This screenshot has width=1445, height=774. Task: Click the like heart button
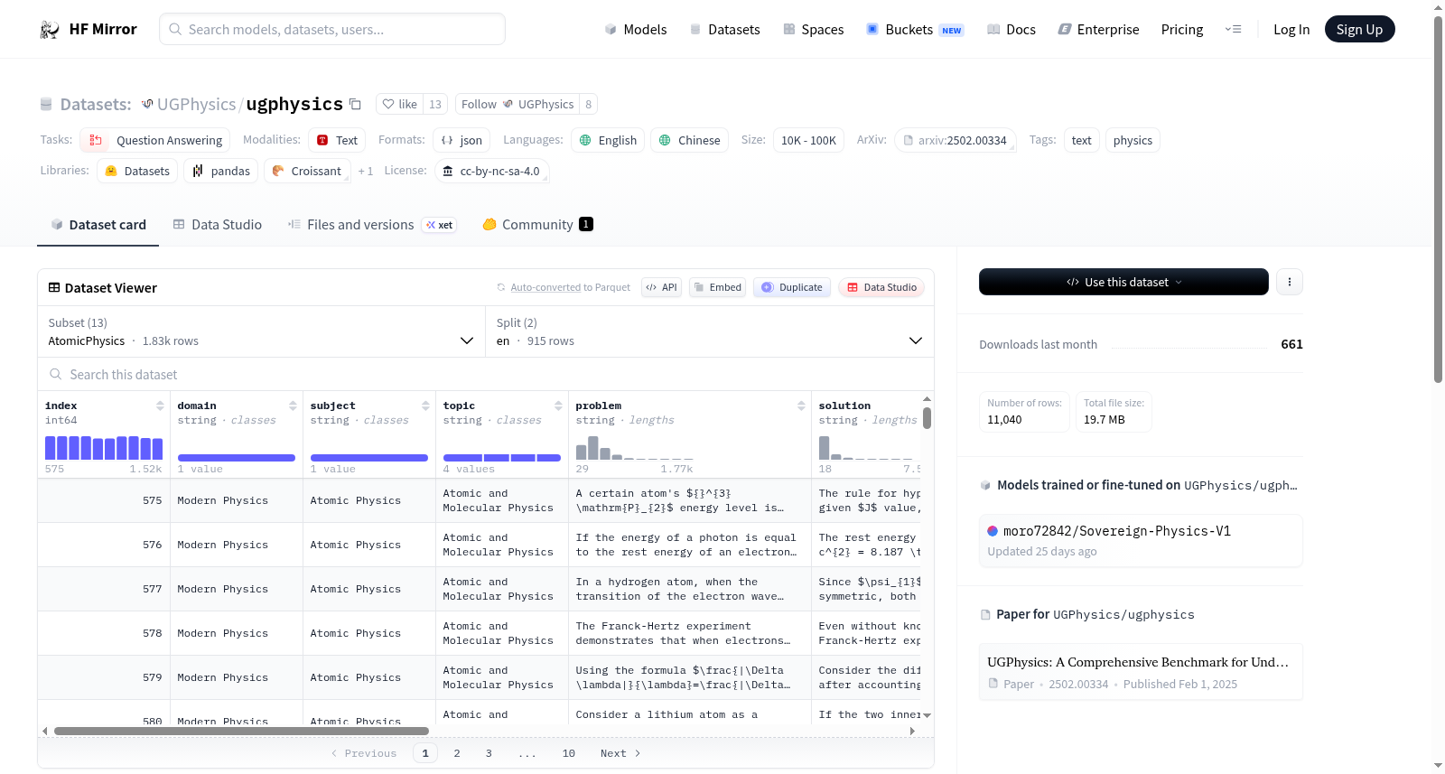(399, 105)
